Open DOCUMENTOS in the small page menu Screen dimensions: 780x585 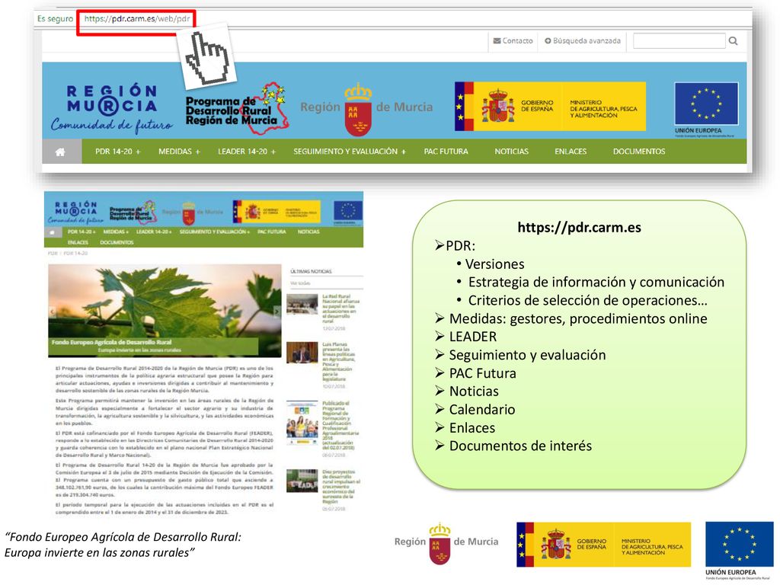coord(117,243)
